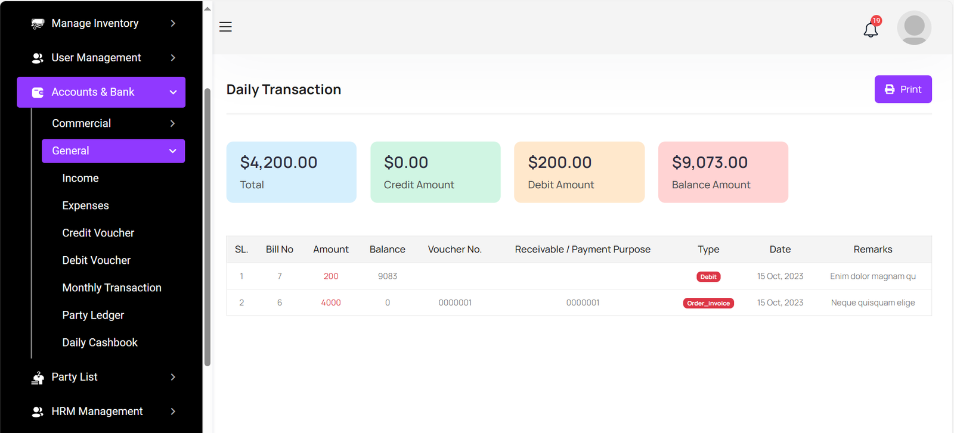Click the Party List icon
Screen dimensions: 954x433
(38, 378)
